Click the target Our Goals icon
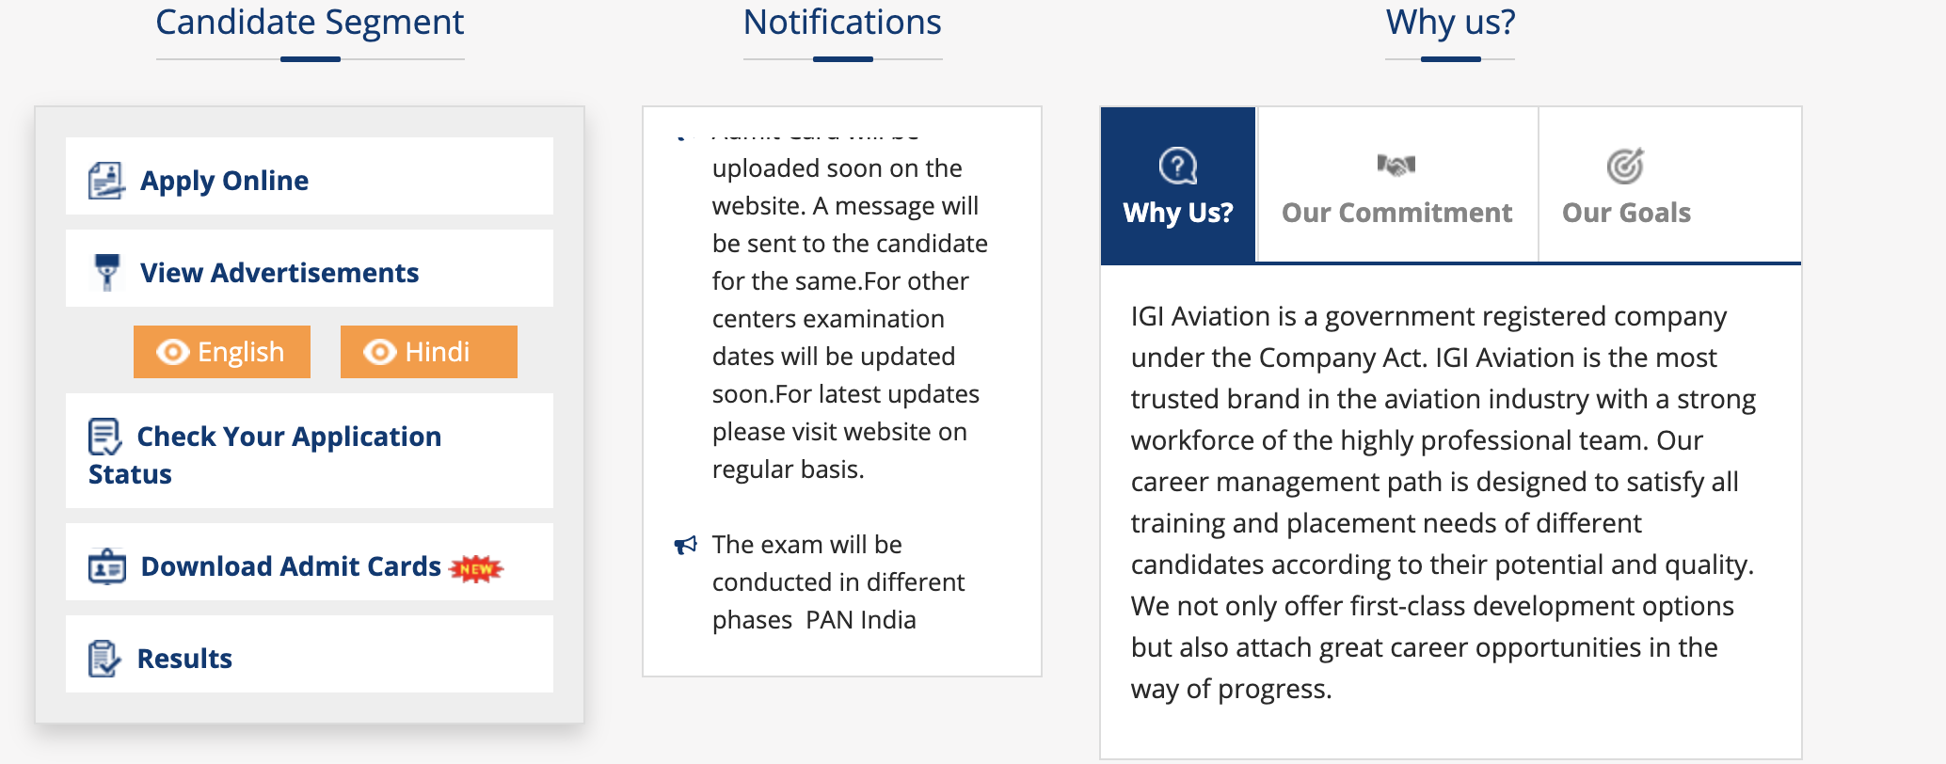 1625,167
